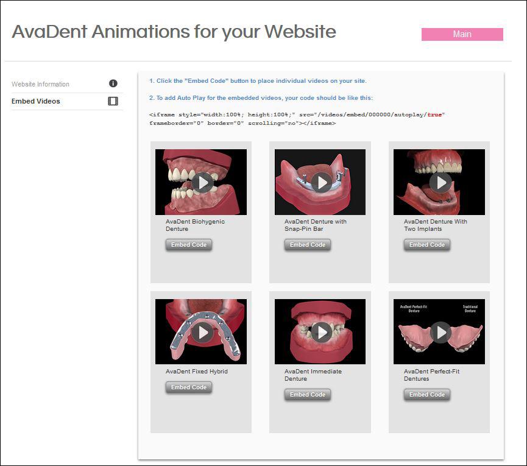Get Embed Code for Snap-Pin Bar denture
This screenshot has width=527, height=466.
308,245
